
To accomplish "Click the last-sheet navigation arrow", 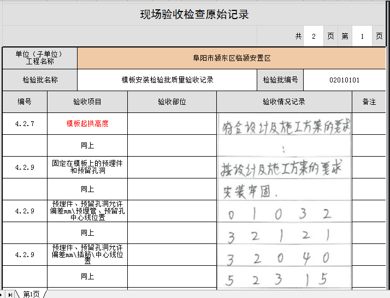I will point(10,294).
